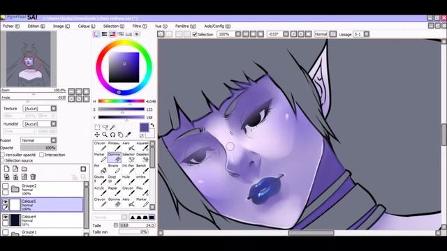Select the rectangular selection tool
447x251 pixels.
(x=97, y=127)
